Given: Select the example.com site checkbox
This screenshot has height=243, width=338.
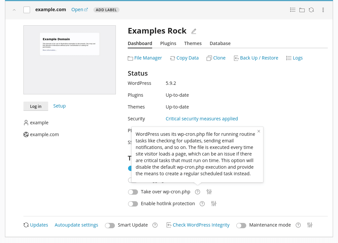Looking at the screenshot, I should click(26, 10).
